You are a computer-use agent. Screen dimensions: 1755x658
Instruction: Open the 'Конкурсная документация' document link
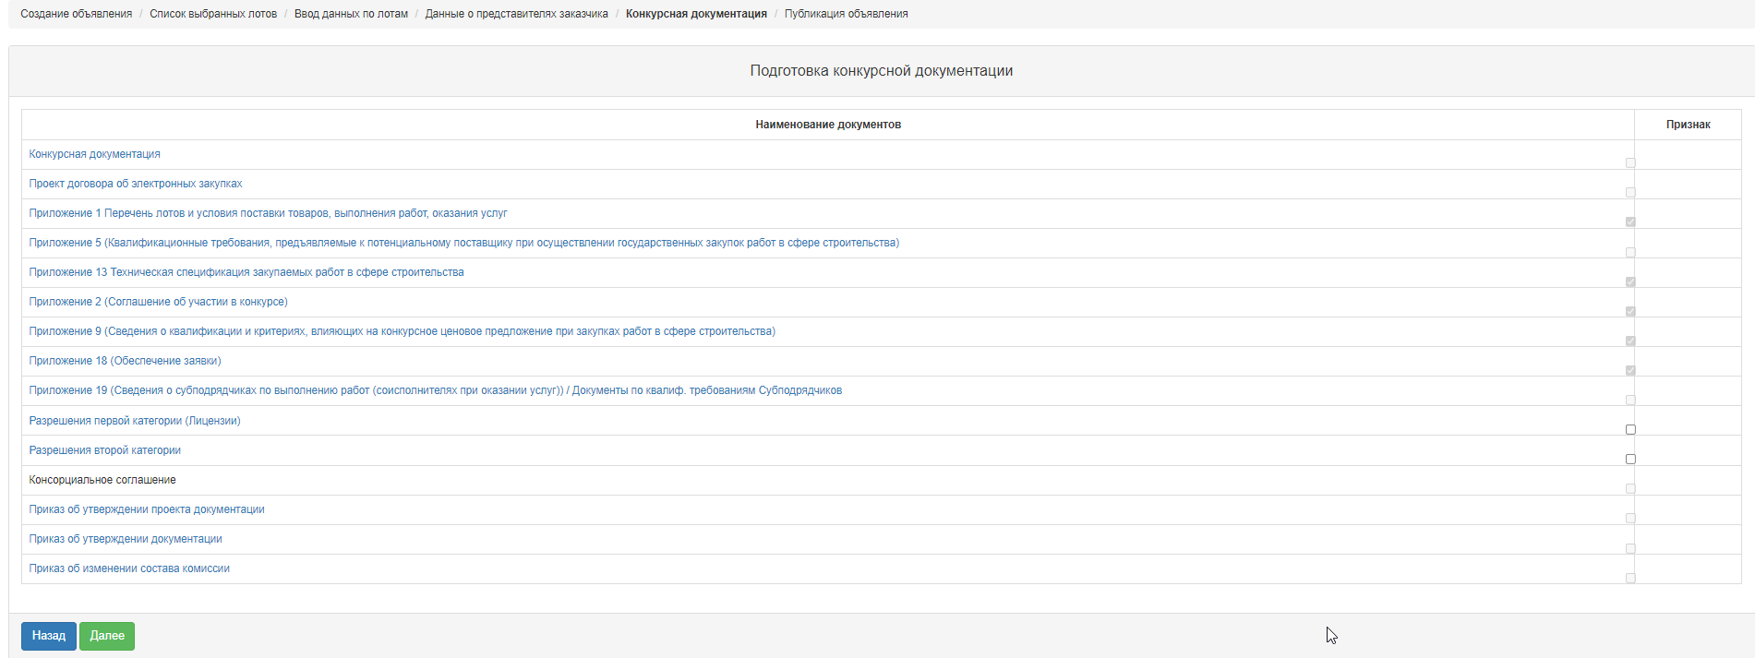94,154
